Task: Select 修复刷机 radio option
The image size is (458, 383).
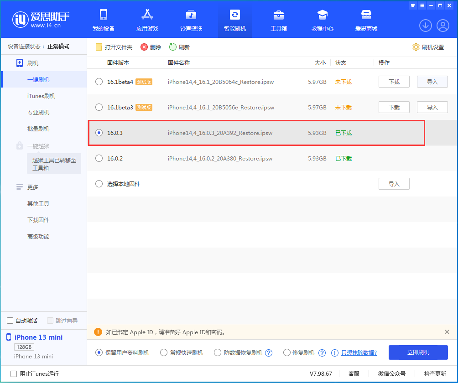Action: [287, 352]
